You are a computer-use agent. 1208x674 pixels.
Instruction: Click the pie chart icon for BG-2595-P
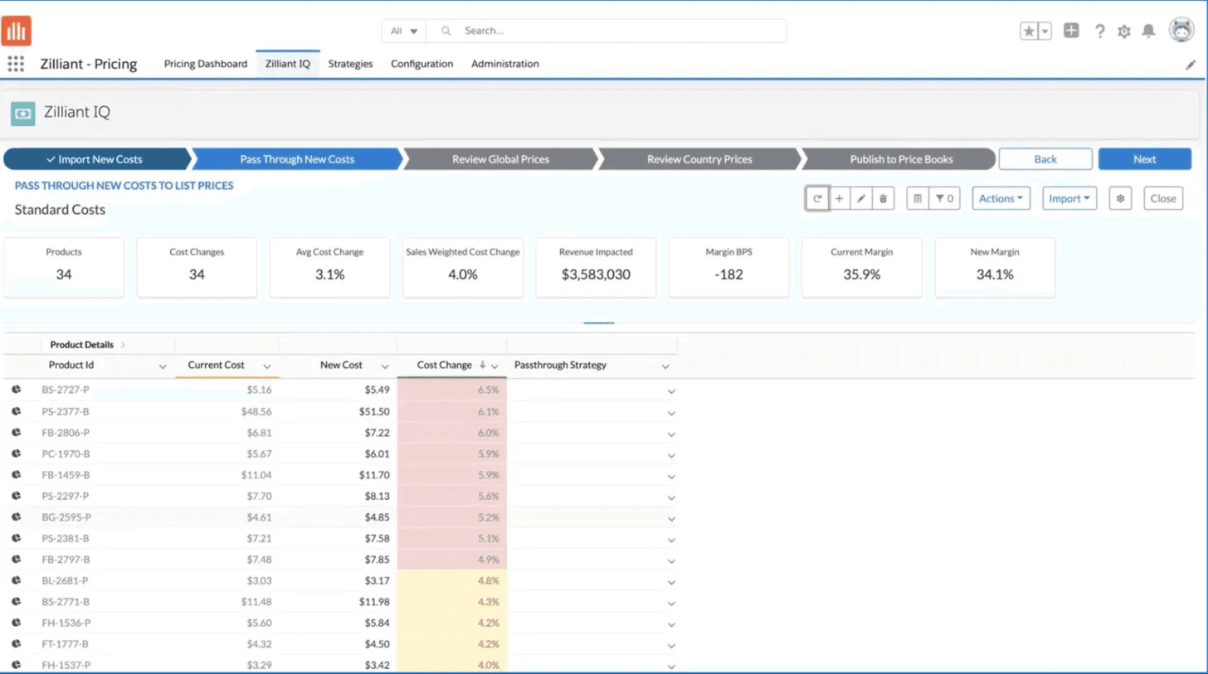(16, 516)
